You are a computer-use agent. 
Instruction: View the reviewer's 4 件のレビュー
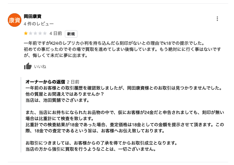tap(39, 24)
